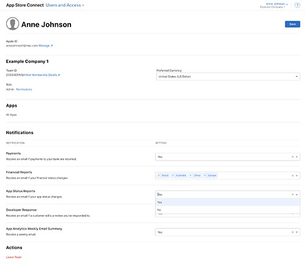The image size is (306, 265).
Task: Open the help question mark icon
Action: [x=297, y=5]
